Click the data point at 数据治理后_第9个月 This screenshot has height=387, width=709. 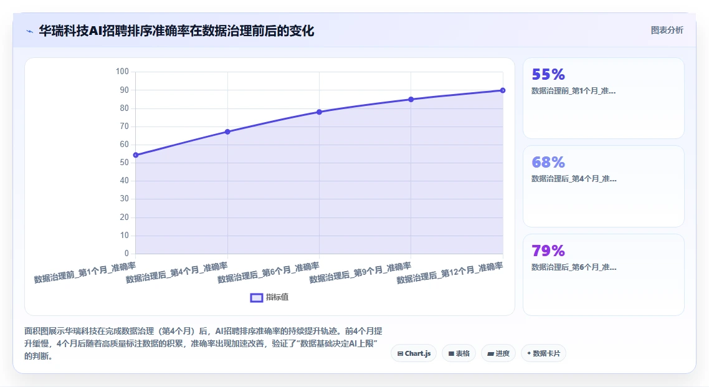click(x=411, y=99)
